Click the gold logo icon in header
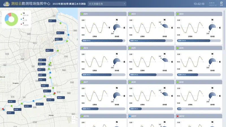226x127 pixels. [6, 4]
